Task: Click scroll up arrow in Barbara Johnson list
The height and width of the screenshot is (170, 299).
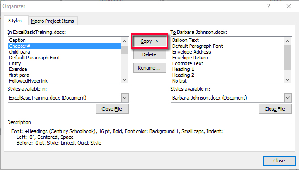Action: point(287,41)
